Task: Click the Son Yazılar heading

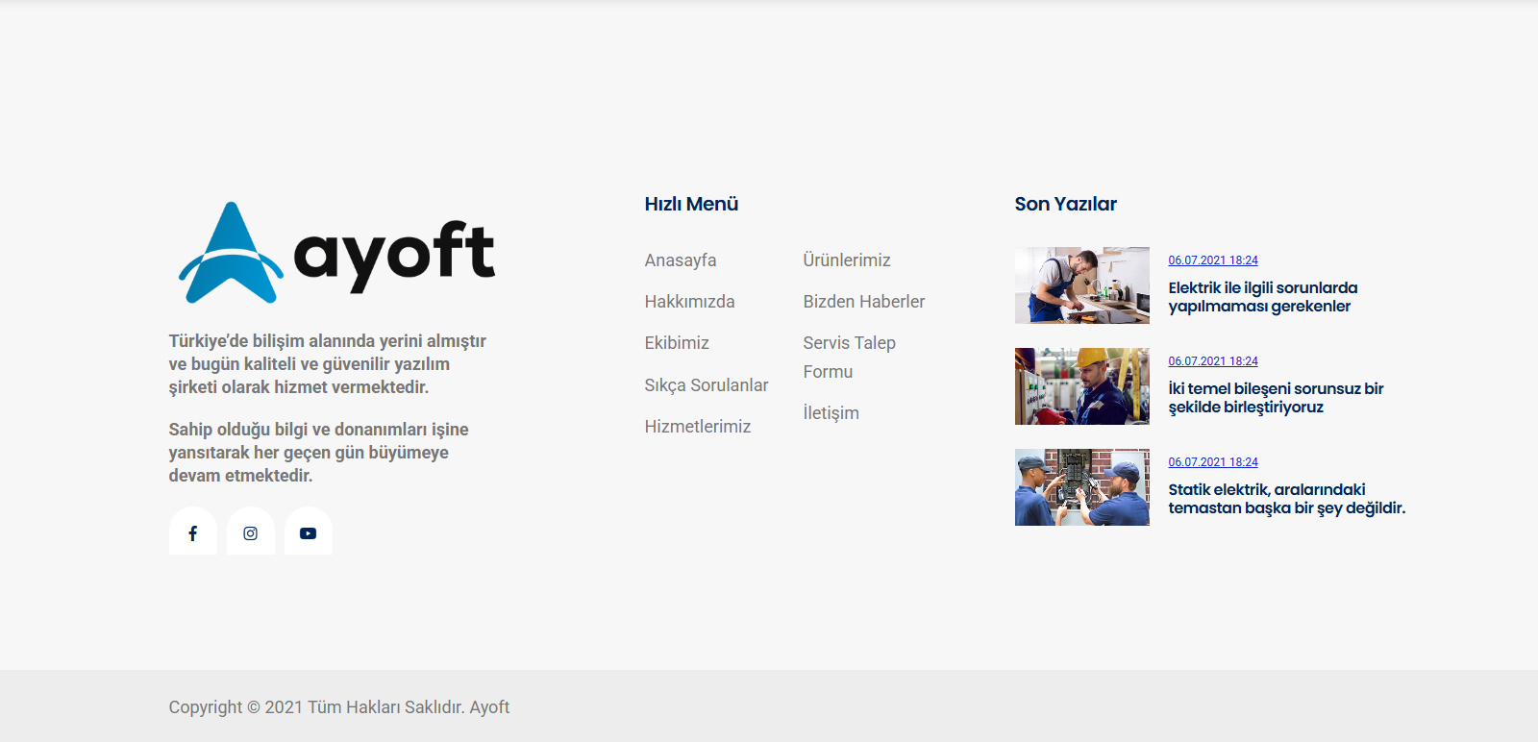Action: point(1066,204)
